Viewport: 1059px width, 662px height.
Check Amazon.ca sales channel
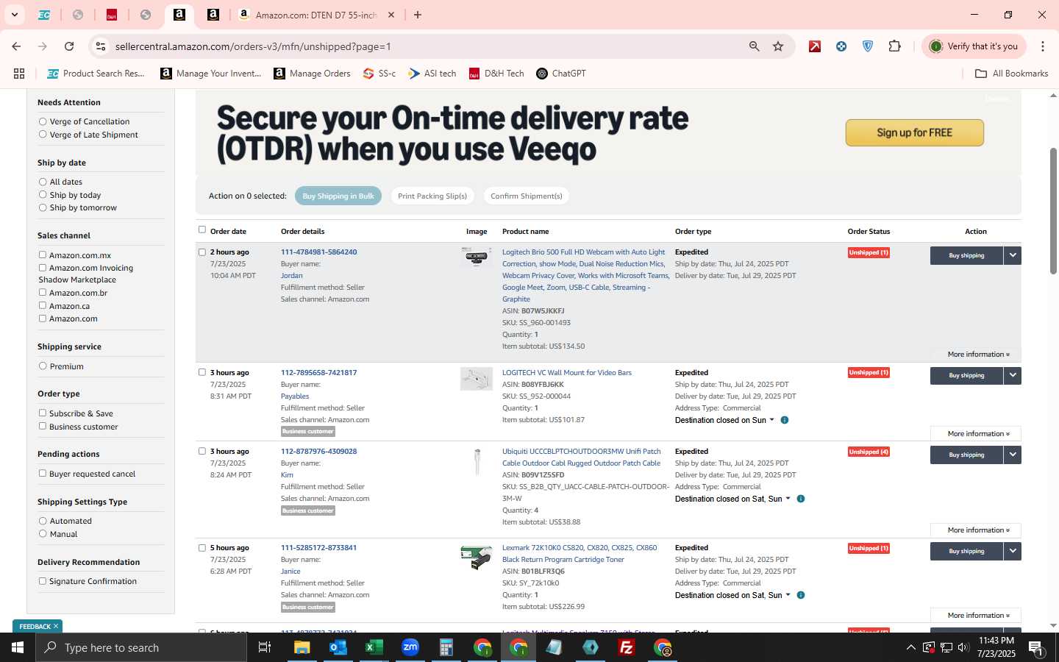43,305
